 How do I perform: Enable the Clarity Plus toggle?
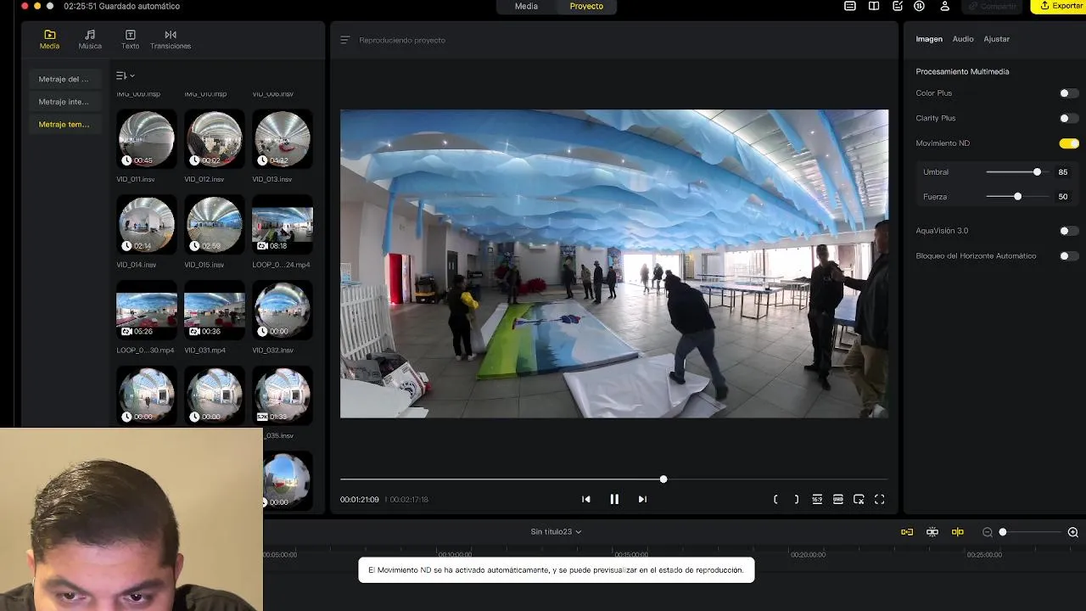1069,118
